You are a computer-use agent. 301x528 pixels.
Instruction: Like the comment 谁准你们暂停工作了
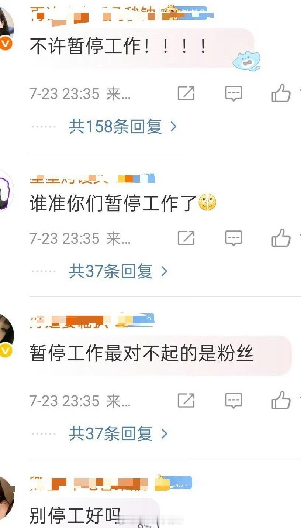point(281,238)
